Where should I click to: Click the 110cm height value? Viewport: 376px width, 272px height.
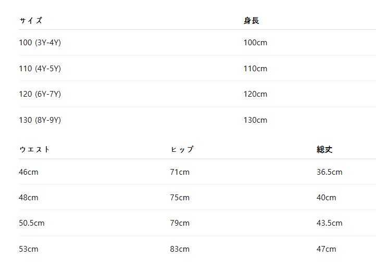pyautogui.click(x=255, y=69)
